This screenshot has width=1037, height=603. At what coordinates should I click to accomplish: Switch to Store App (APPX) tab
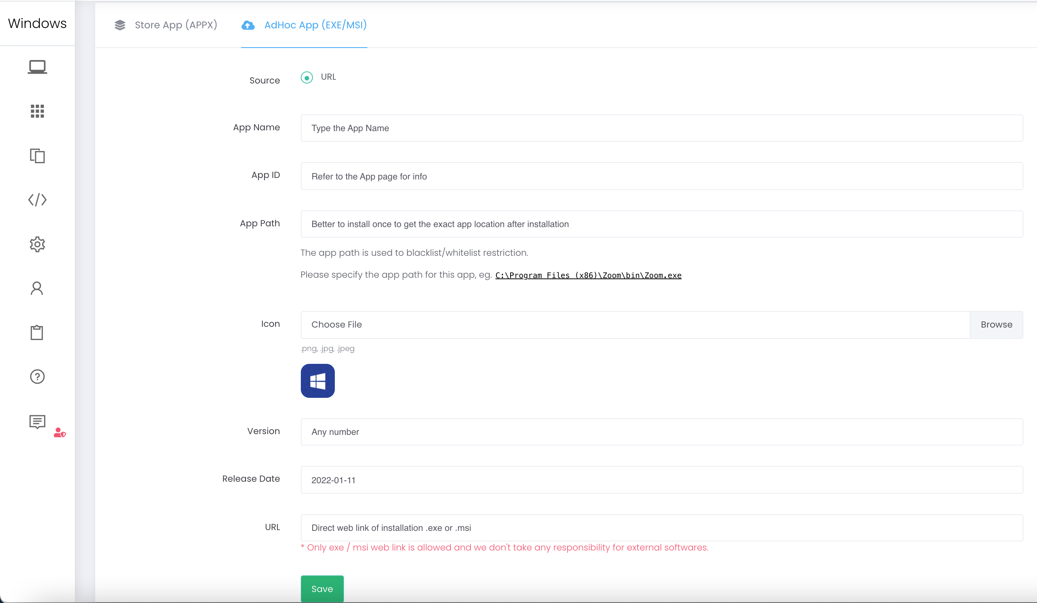click(166, 25)
